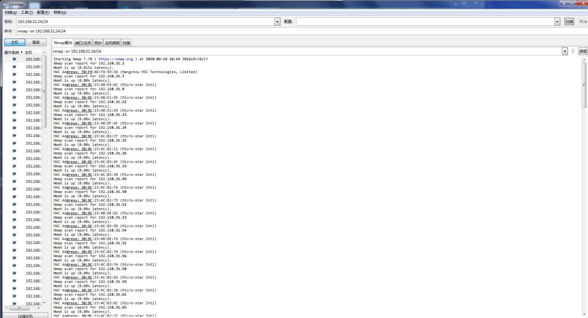Open the https://nmap.org link
The height and width of the screenshot is (318, 588).
pyautogui.click(x=116, y=59)
